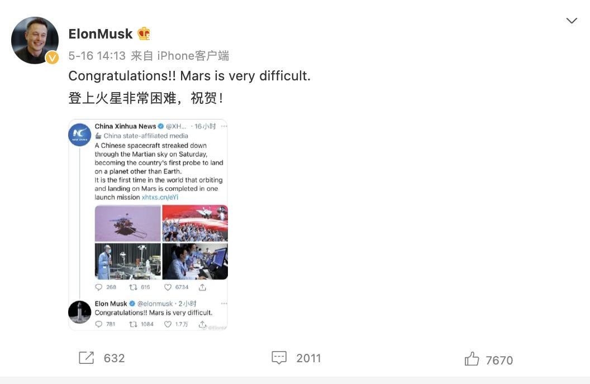Open ElonMusk's profile photo
590x384 pixels.
coord(35,40)
